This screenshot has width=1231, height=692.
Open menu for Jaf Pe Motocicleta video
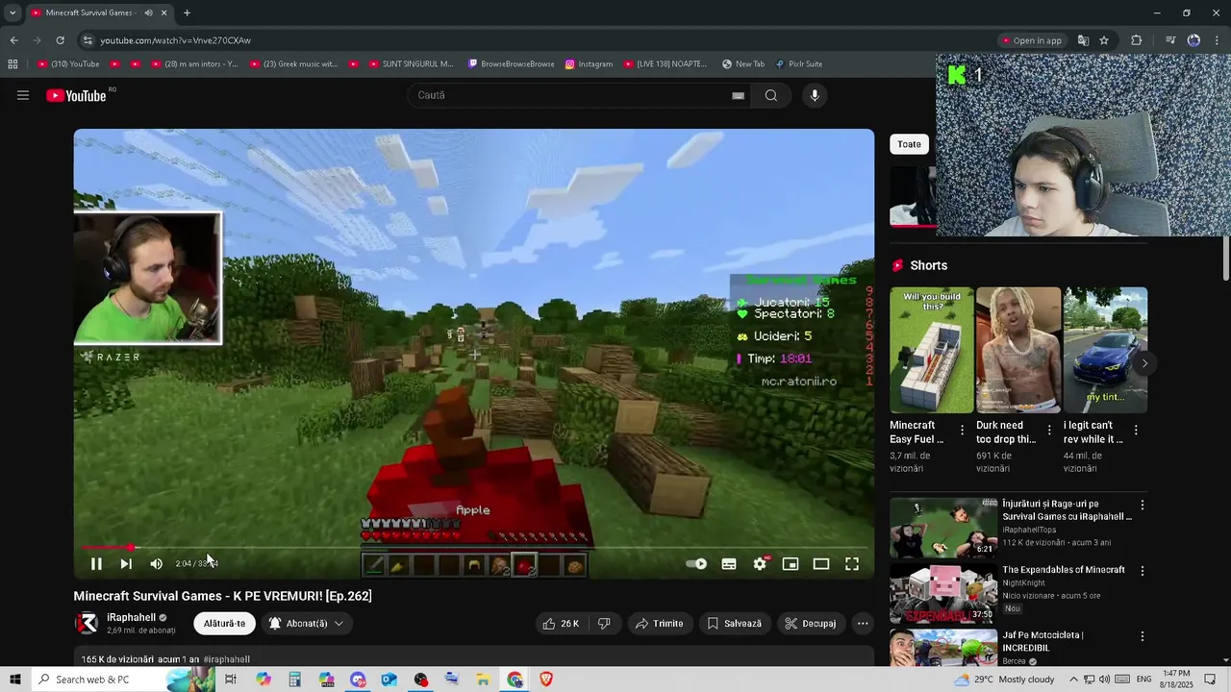(1143, 636)
